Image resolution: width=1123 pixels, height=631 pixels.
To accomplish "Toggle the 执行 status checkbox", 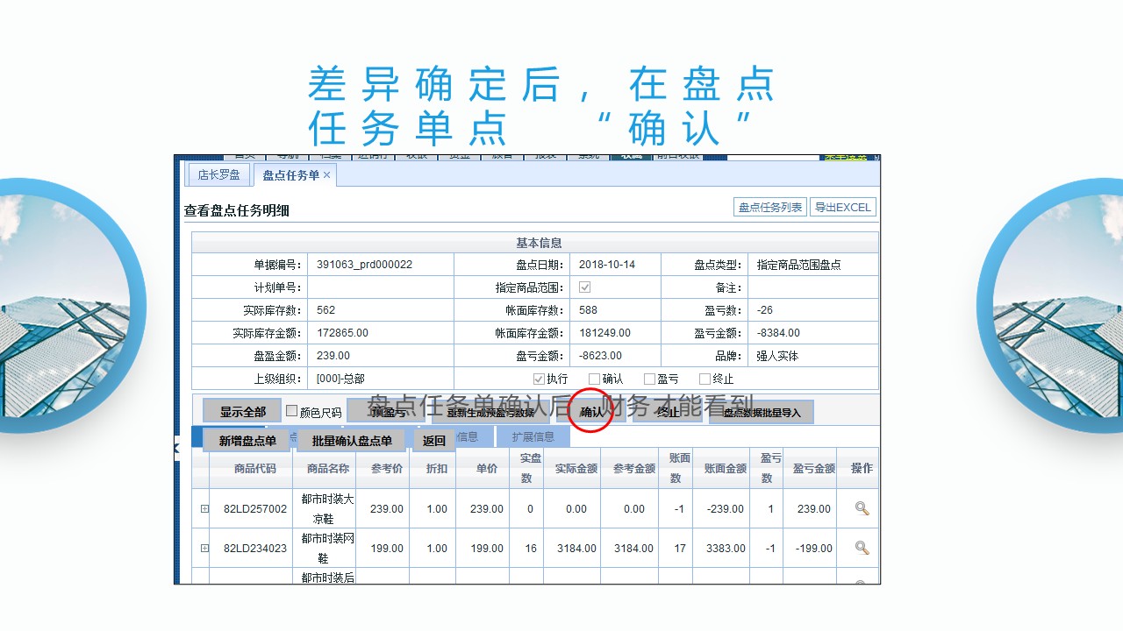I will coord(539,379).
